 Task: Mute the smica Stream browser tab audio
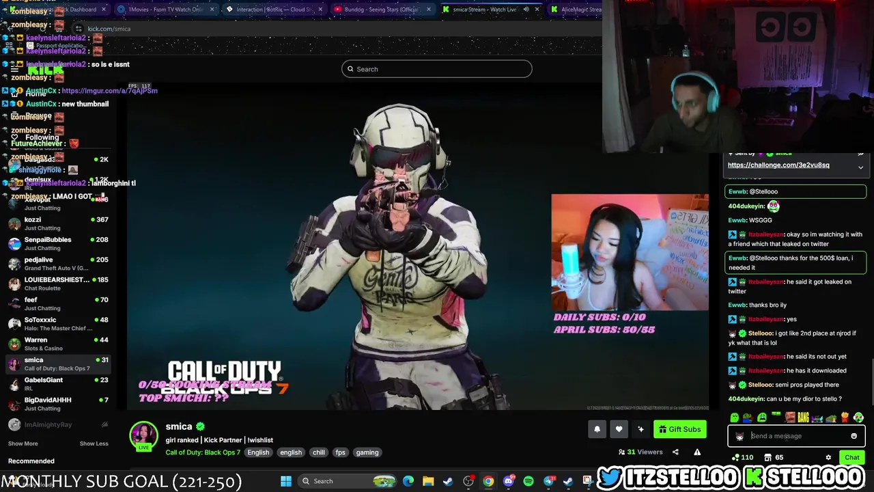click(526, 10)
